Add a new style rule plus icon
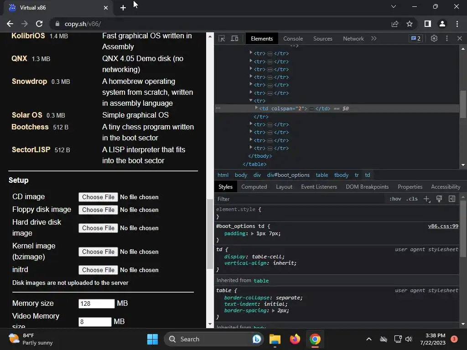The image size is (467, 350). pos(427,199)
